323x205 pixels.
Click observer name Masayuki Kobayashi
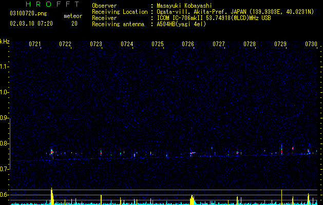tap(184, 6)
